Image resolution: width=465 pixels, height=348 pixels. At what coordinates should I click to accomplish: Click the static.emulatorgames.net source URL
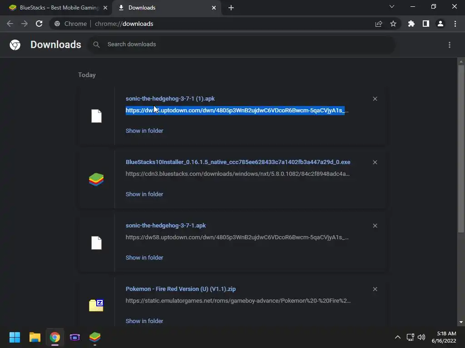tap(238, 301)
